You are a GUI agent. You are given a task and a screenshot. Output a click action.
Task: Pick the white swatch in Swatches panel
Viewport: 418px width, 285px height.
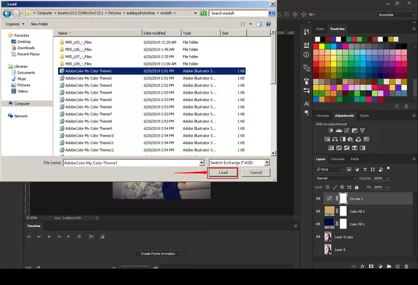pos(316,39)
